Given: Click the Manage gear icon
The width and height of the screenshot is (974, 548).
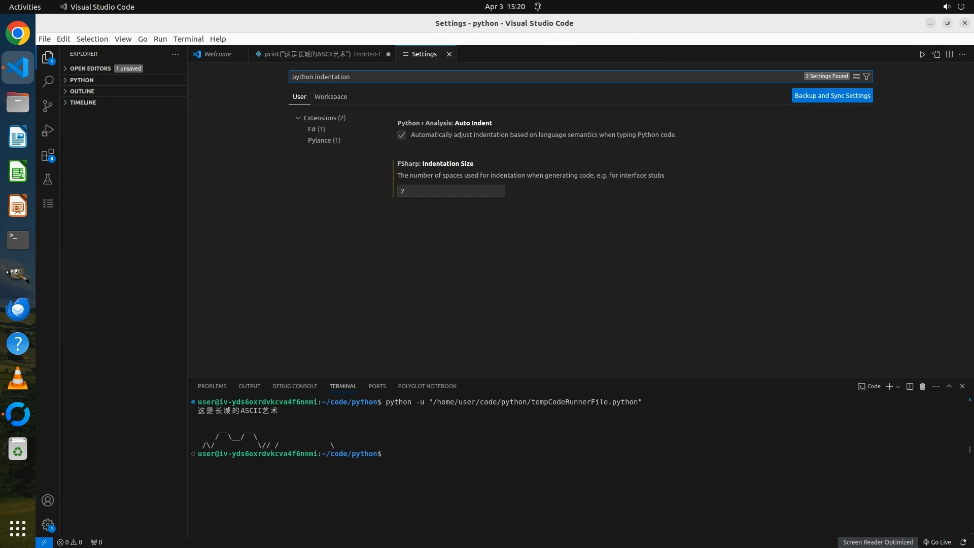Looking at the screenshot, I should [x=48, y=525].
